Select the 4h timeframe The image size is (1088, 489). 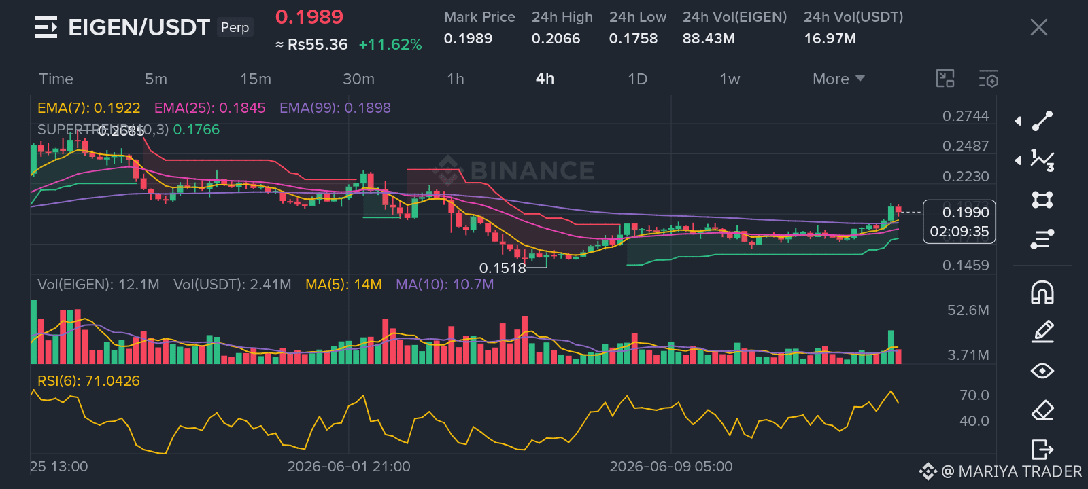point(545,79)
